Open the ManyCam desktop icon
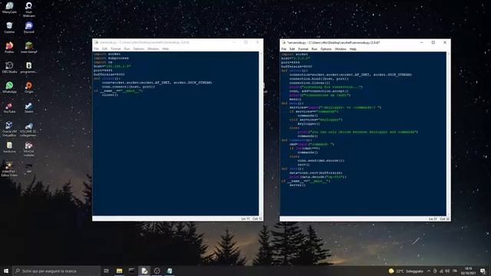 (x=9, y=8)
